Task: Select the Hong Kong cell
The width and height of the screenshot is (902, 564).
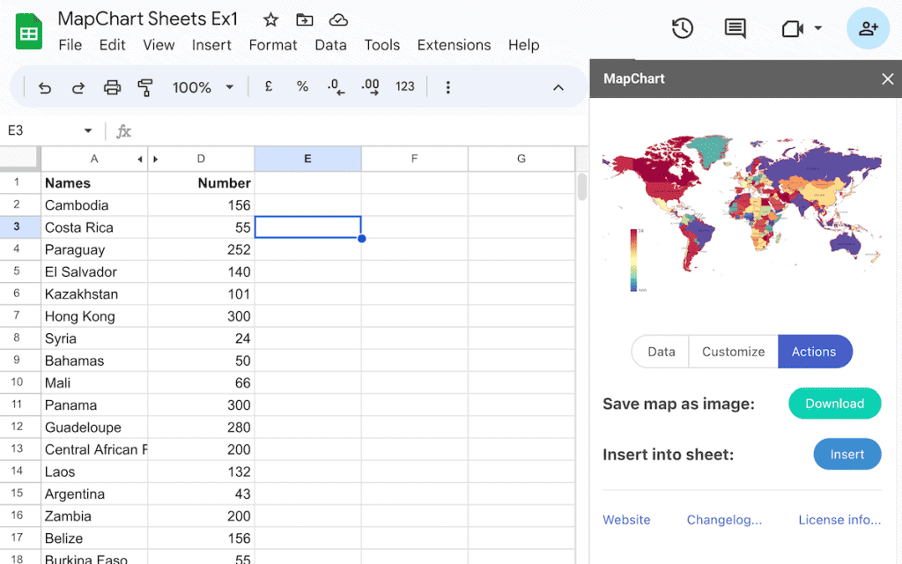Action: (x=94, y=316)
